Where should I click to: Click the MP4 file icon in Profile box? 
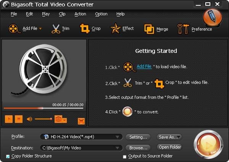(46, 137)
